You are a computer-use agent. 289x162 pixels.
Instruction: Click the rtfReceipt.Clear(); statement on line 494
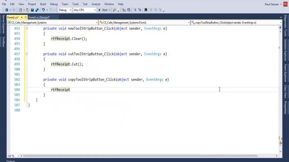69,39
